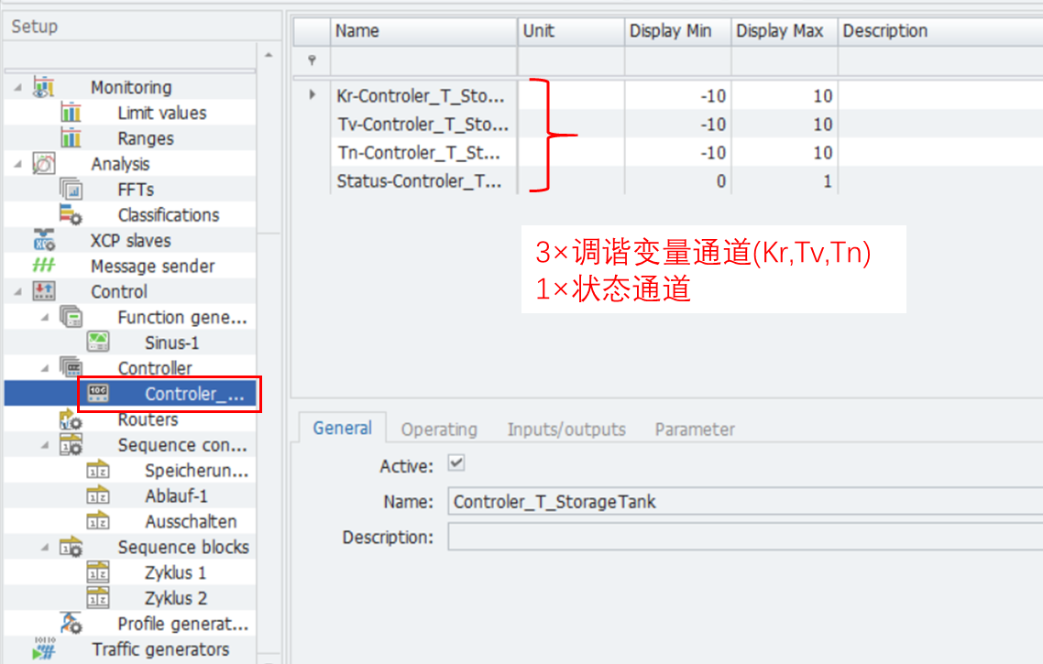Viewport: 1043px width, 664px height.
Task: Collapse the Sequence control node
Action: [x=45, y=445]
